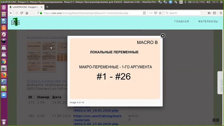Open the 2-04_19.01.2019.php materials link
This screenshot has height=126, width=224.
pyautogui.click(x=96, y=111)
